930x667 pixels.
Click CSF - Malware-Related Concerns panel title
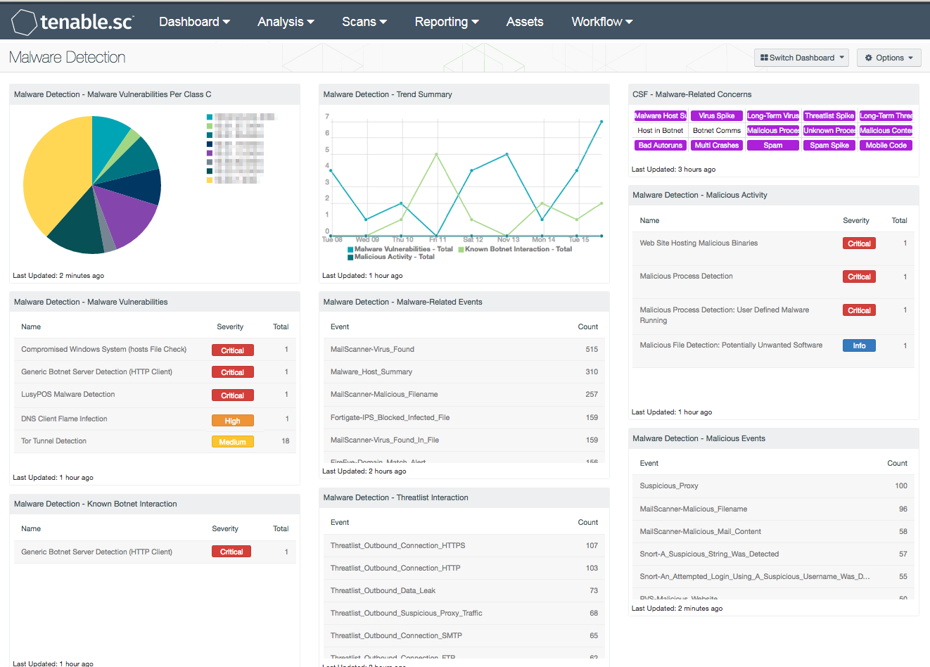(x=692, y=94)
